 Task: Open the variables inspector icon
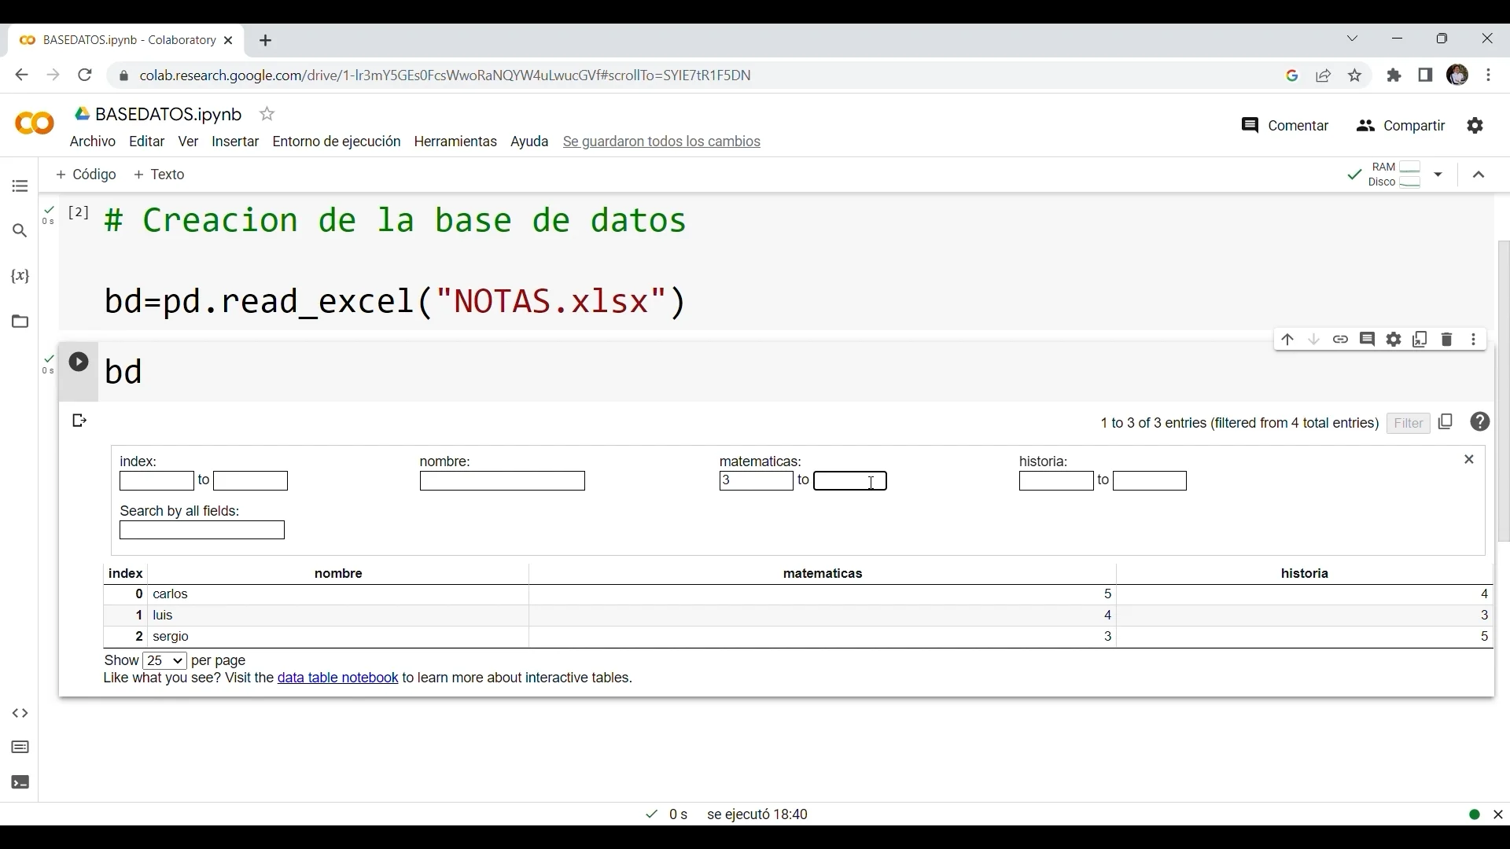point(20,277)
